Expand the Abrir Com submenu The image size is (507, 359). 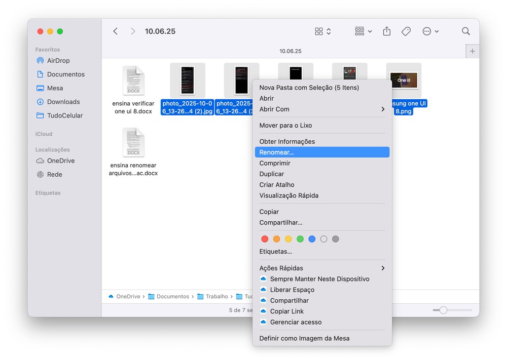click(322, 109)
